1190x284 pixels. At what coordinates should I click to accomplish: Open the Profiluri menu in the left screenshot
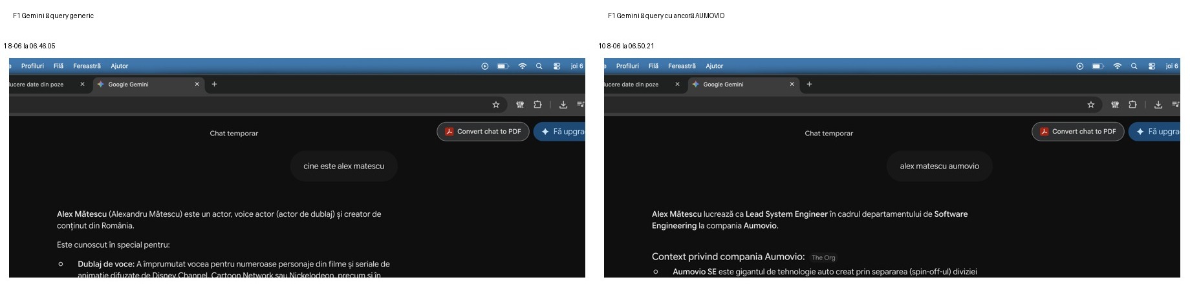point(32,66)
